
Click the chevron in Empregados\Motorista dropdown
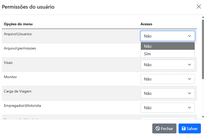[x=189, y=108]
